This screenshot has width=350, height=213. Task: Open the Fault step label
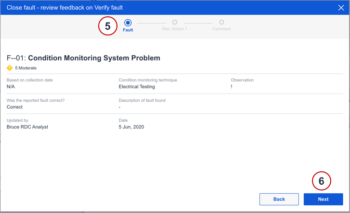point(128,30)
